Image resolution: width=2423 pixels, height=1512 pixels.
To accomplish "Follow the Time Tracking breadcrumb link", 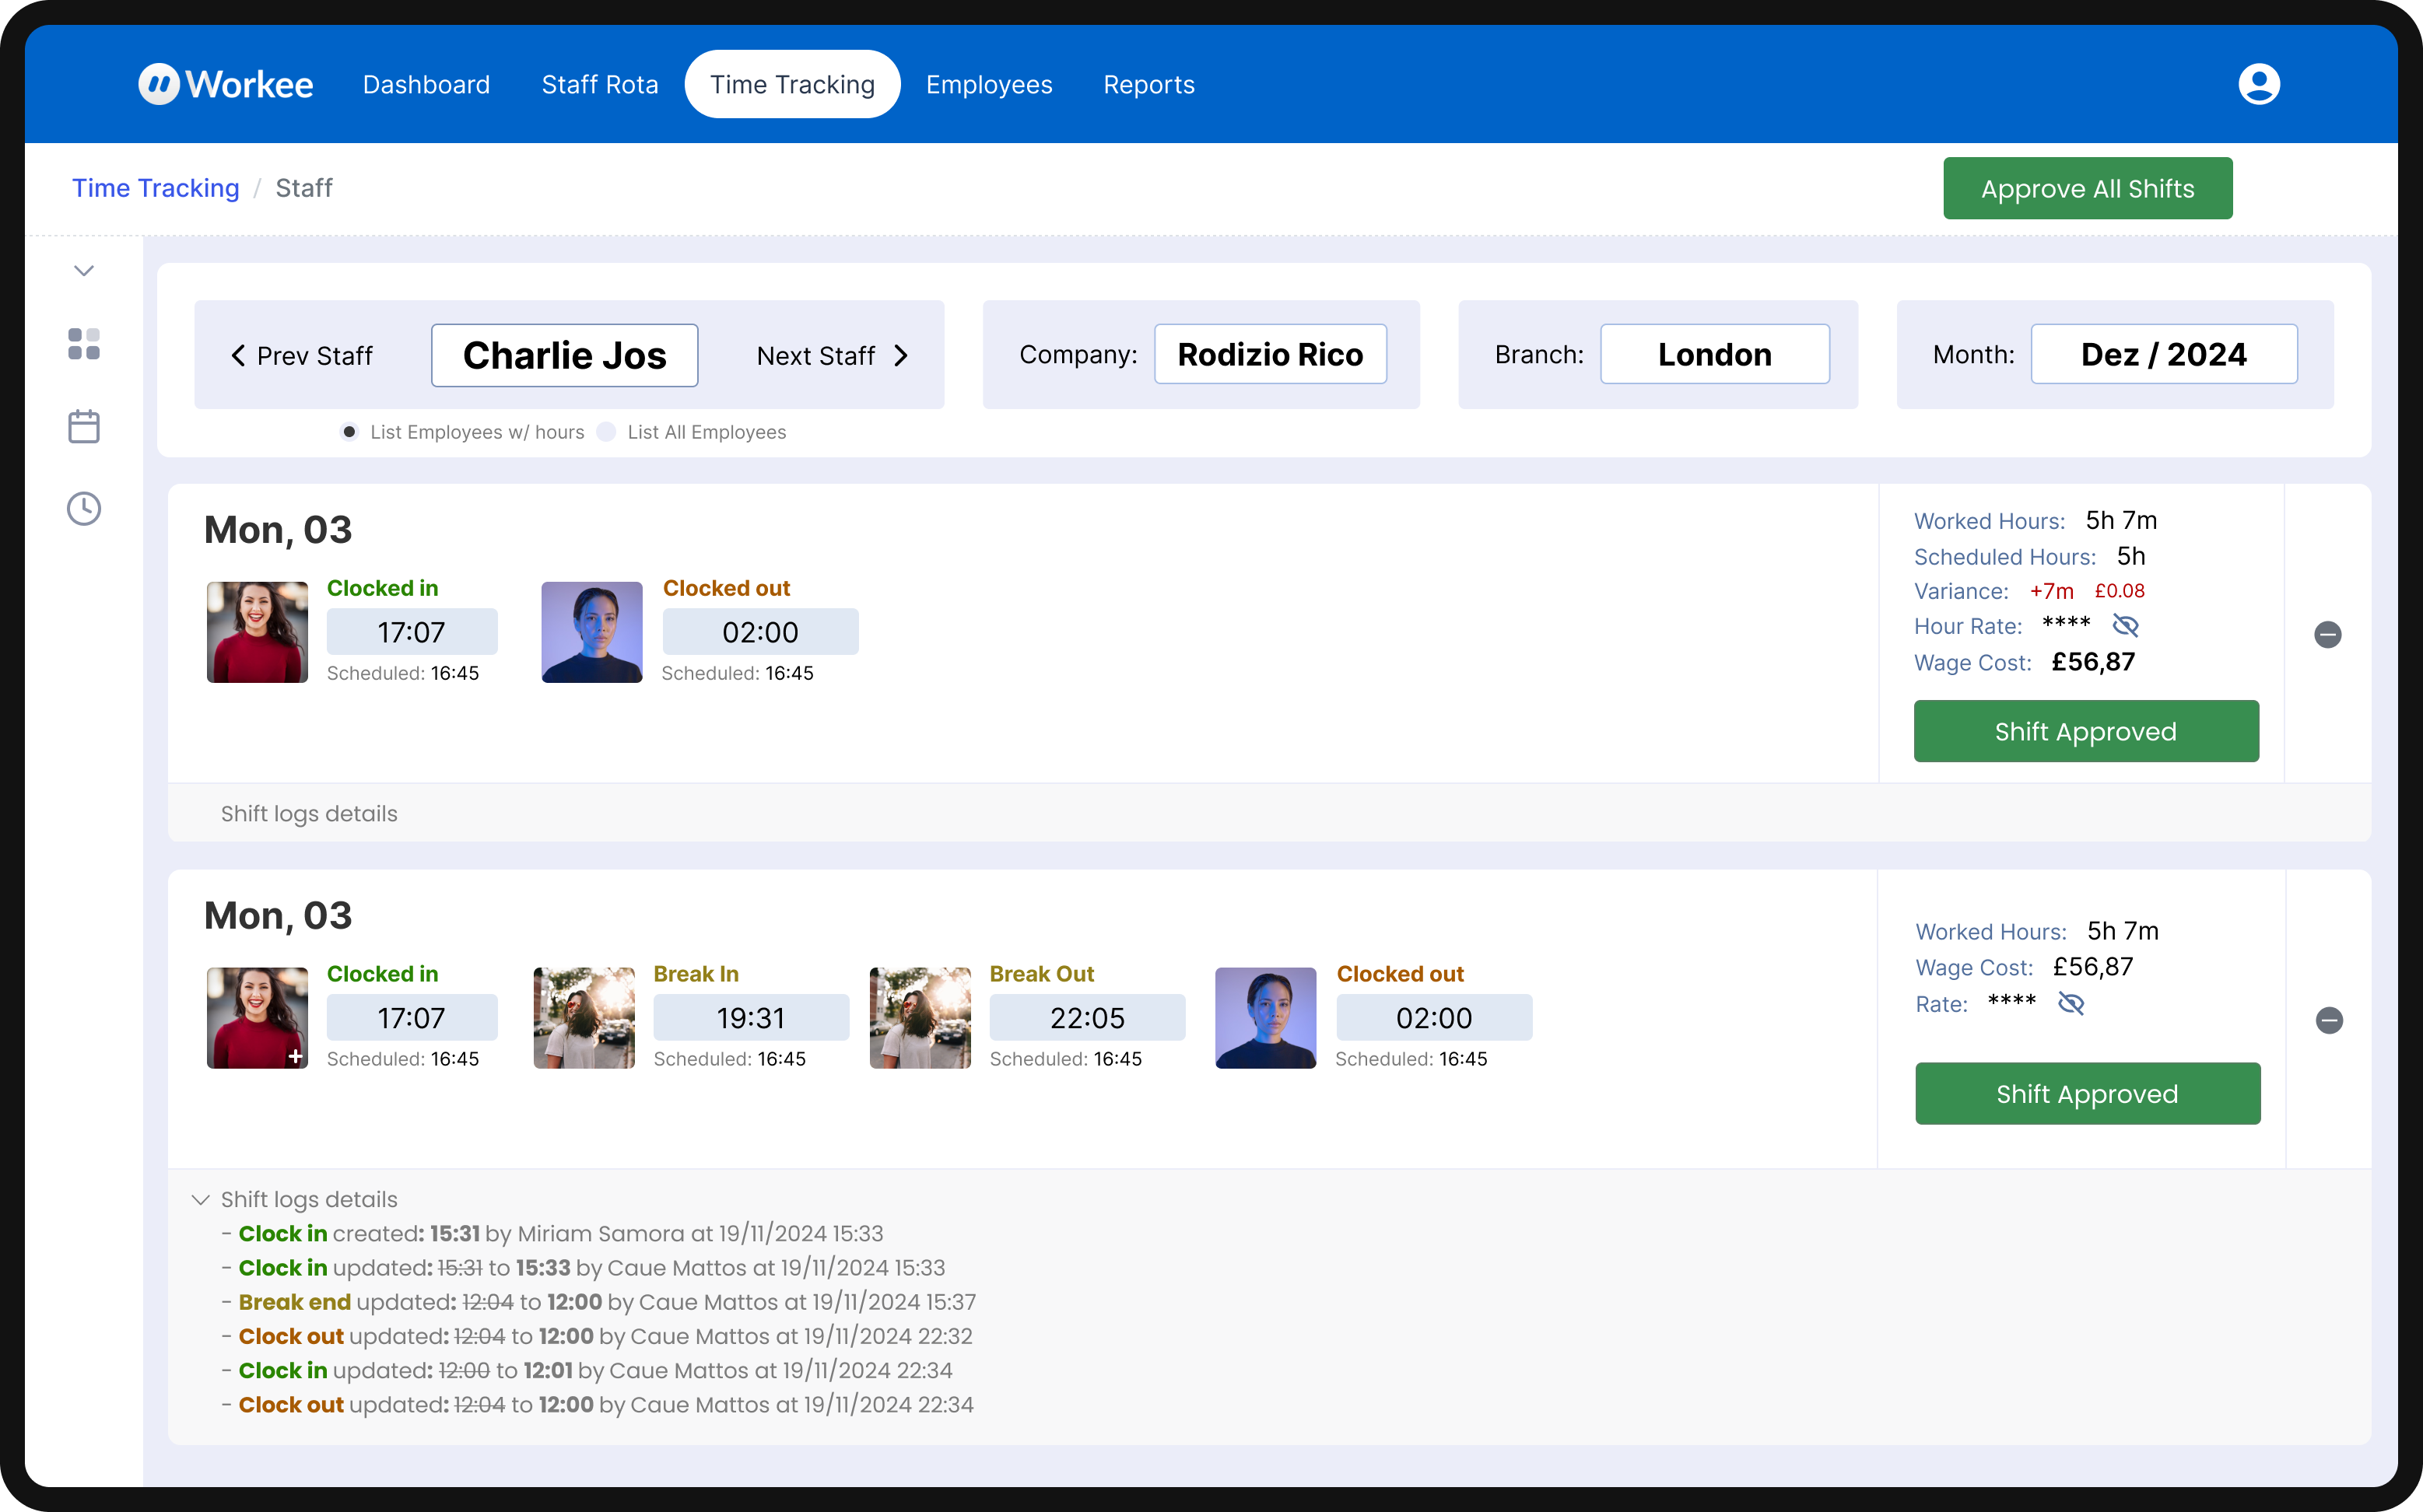I will [155, 188].
